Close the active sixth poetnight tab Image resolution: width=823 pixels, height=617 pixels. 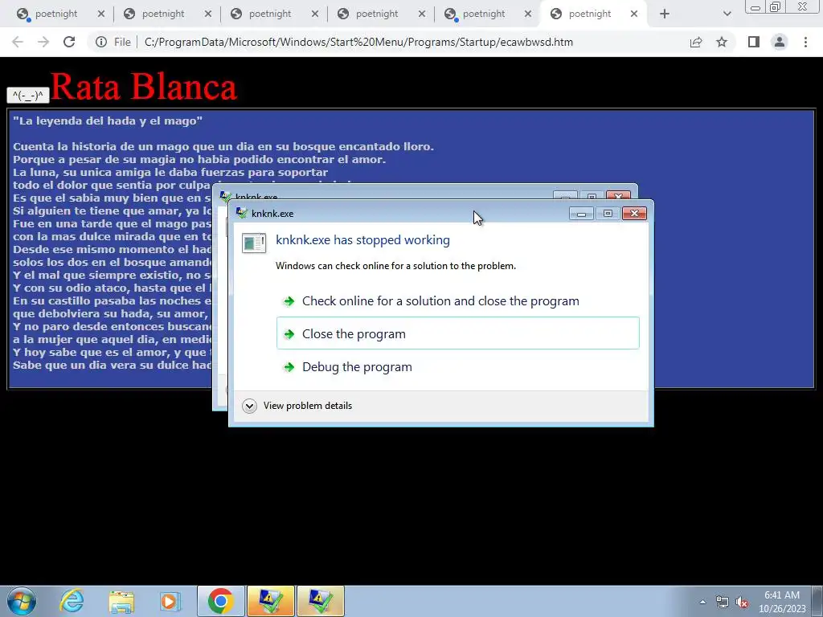coord(634,14)
